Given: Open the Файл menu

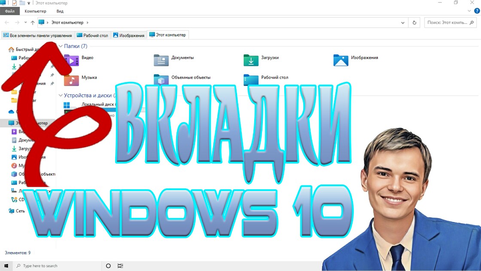Looking at the screenshot, I should 10,11.
